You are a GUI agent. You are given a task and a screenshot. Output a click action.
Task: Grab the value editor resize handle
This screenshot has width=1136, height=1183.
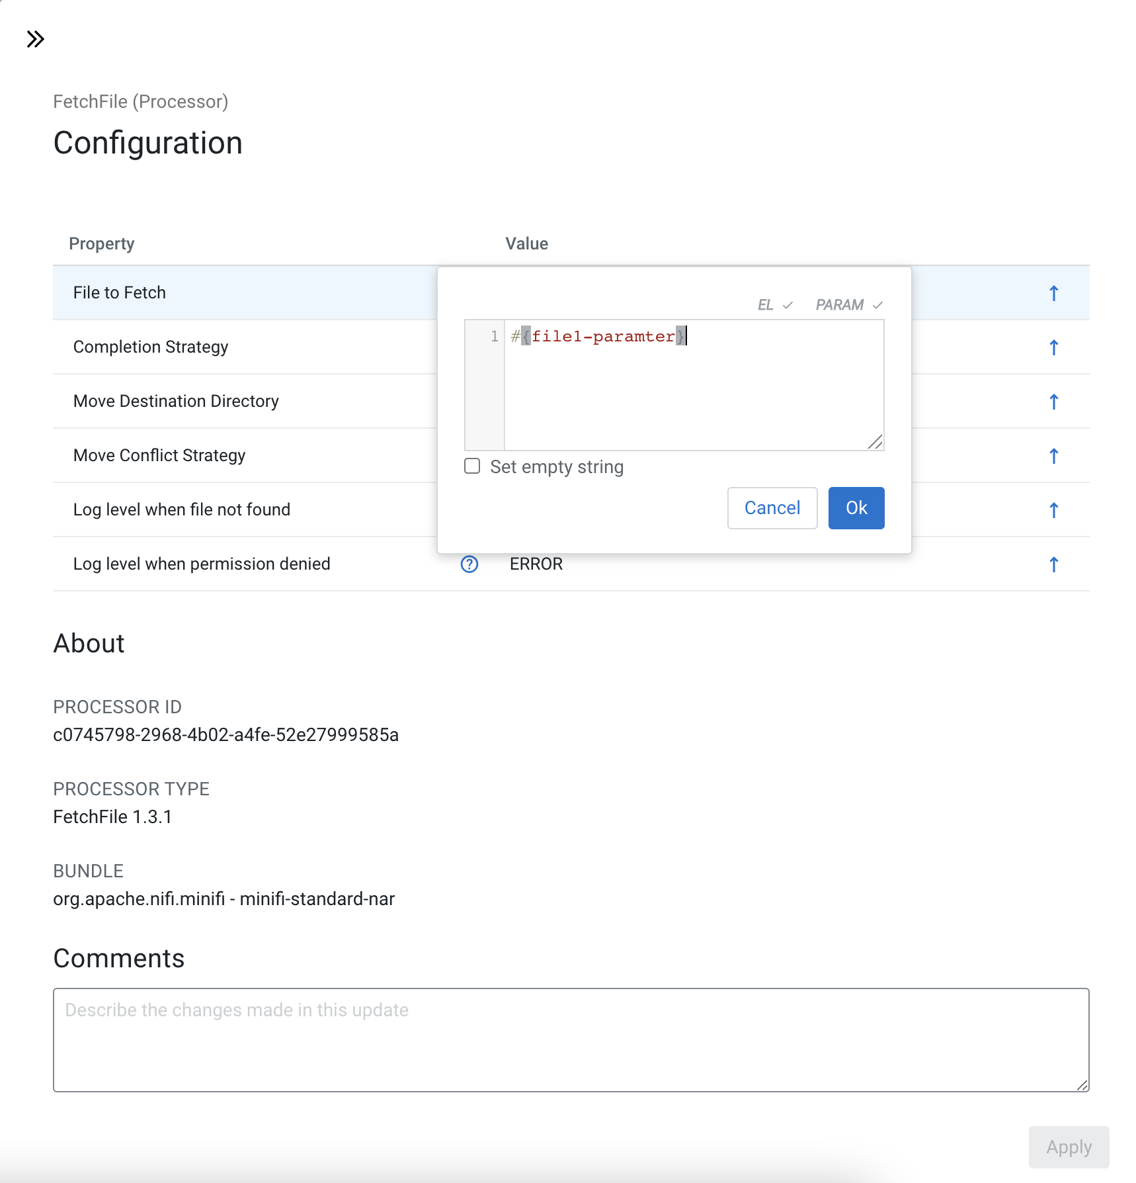pos(875,443)
